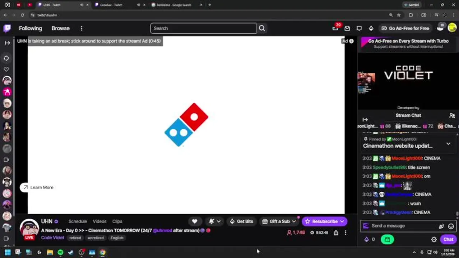This screenshot has height=258, width=459.
Task: Expand the left followed-channels sidebar
Action: pos(7,43)
